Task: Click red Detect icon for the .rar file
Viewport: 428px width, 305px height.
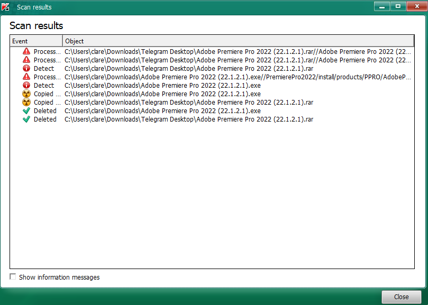Action: tap(26, 68)
